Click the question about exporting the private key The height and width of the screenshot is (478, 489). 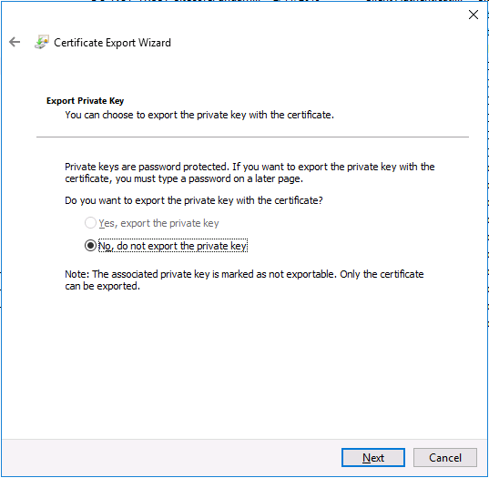(194, 200)
